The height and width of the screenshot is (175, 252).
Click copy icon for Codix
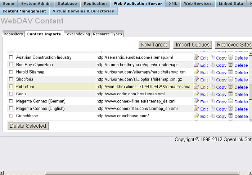pos(212,93)
